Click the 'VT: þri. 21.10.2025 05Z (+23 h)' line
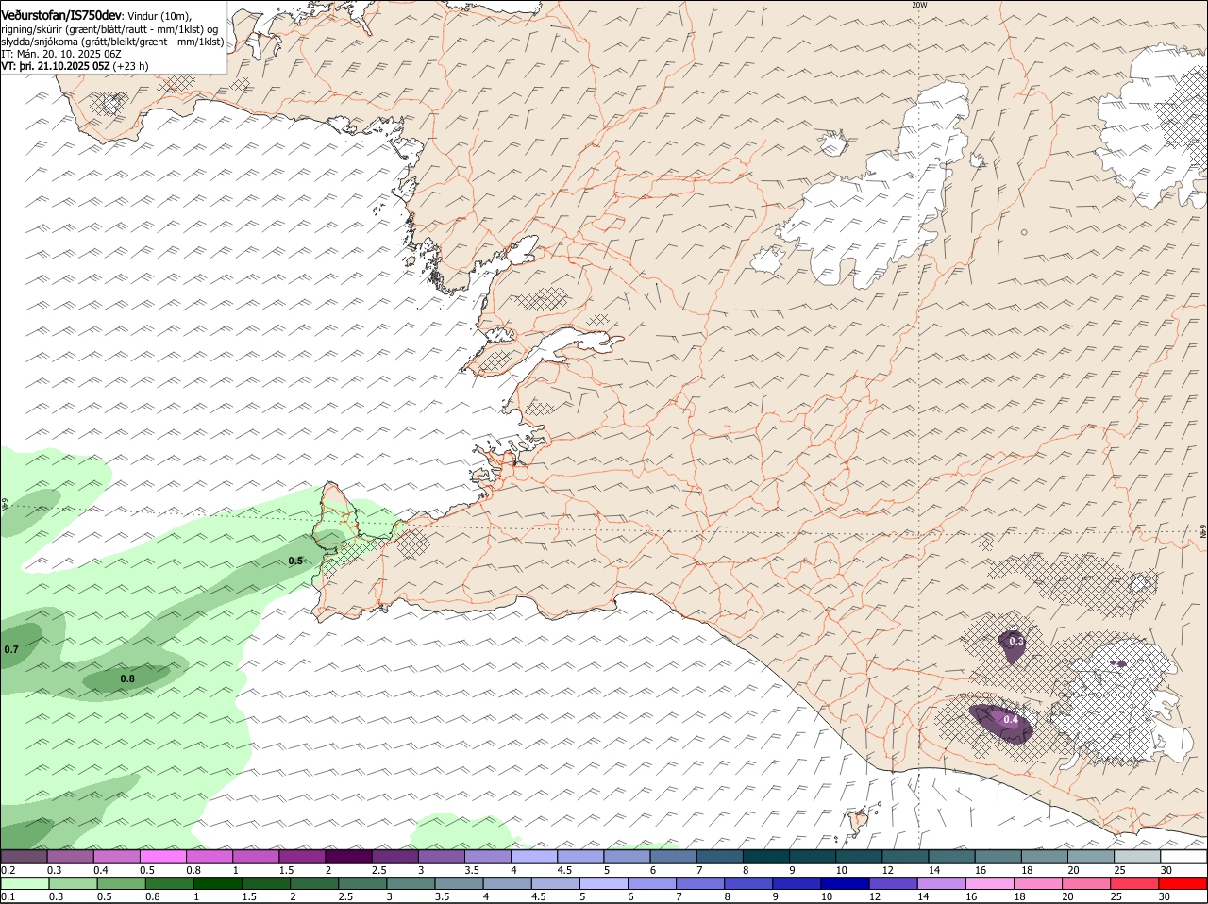Viewport: 1208px width, 904px height. click(75, 66)
